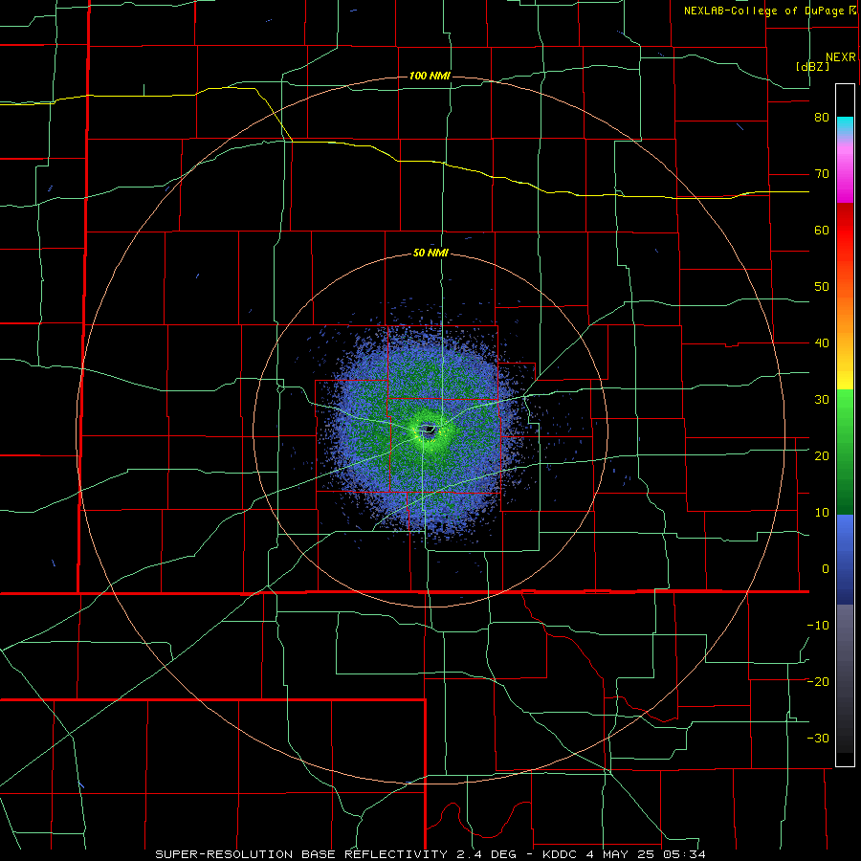Click the 70 dBZ scale value
Image resolution: width=861 pixels, height=861 pixels.
click(822, 174)
